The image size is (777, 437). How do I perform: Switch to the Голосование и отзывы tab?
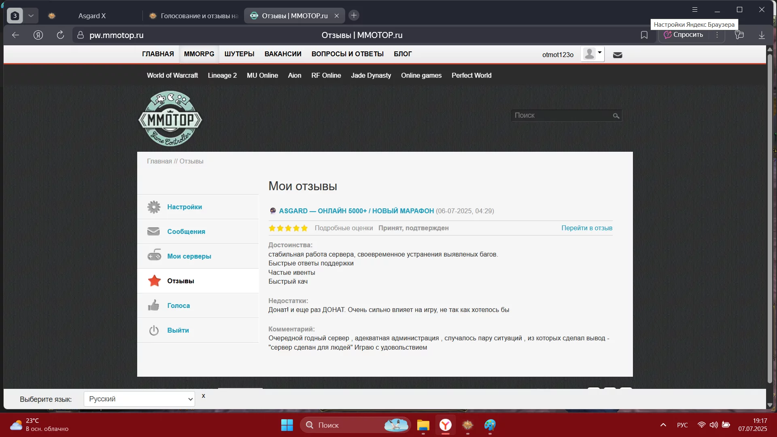pyautogui.click(x=193, y=16)
